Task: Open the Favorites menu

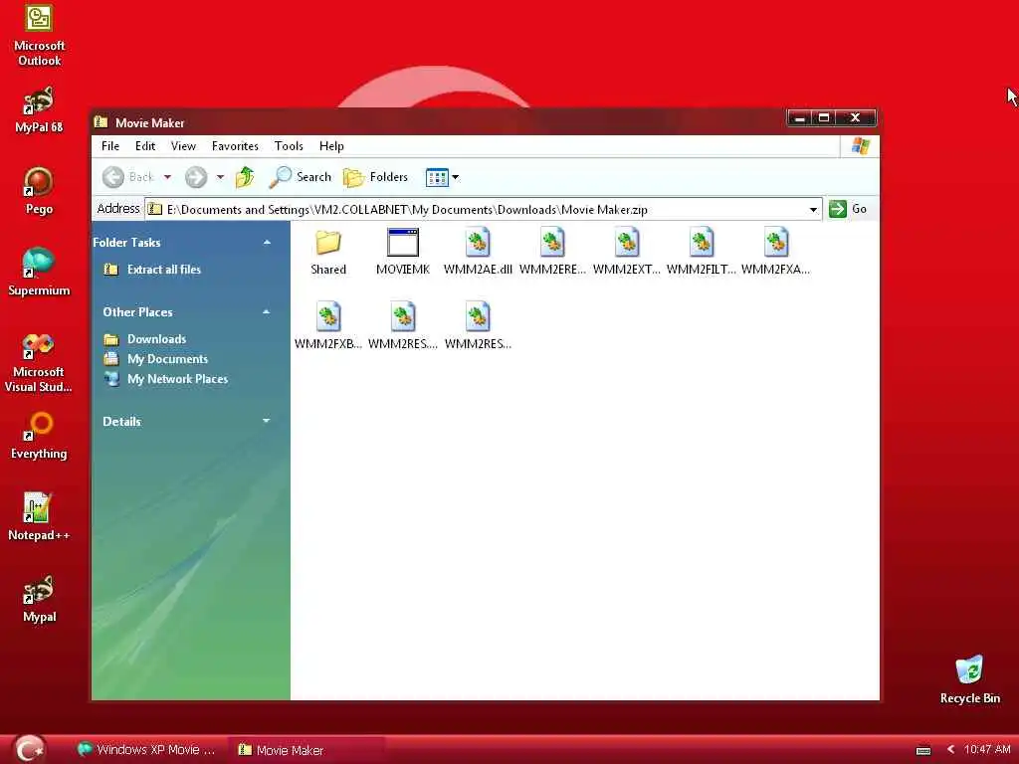Action: [235, 146]
